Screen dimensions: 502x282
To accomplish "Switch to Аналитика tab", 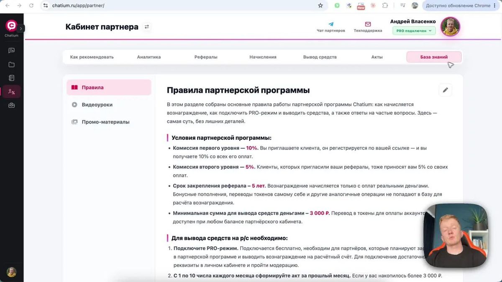I will [x=149, y=57].
